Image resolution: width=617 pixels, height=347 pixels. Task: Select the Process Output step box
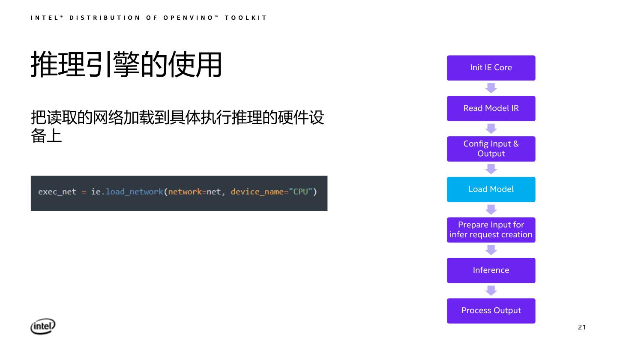click(x=491, y=311)
